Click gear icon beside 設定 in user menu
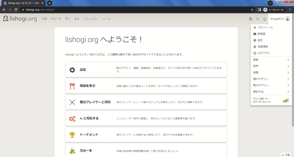This screenshot has height=157, width=294. (255, 40)
